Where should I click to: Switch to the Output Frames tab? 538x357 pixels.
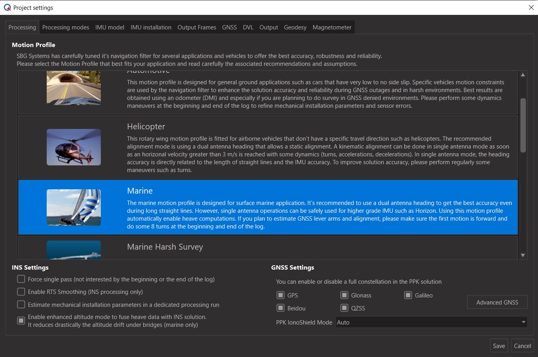click(197, 27)
